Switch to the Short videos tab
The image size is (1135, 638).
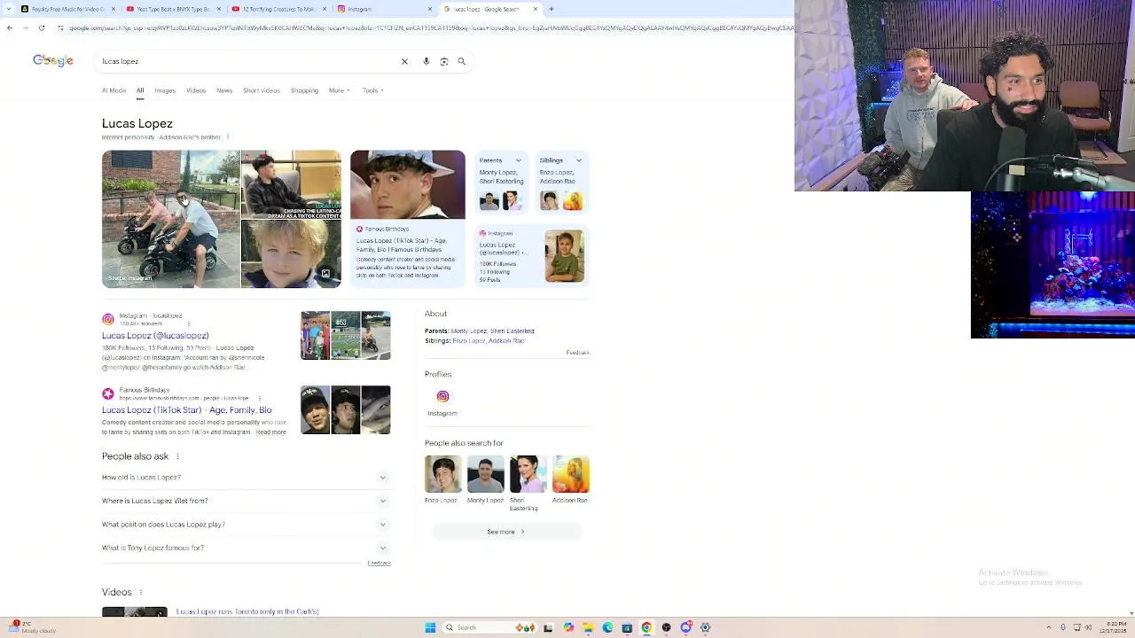tap(262, 90)
